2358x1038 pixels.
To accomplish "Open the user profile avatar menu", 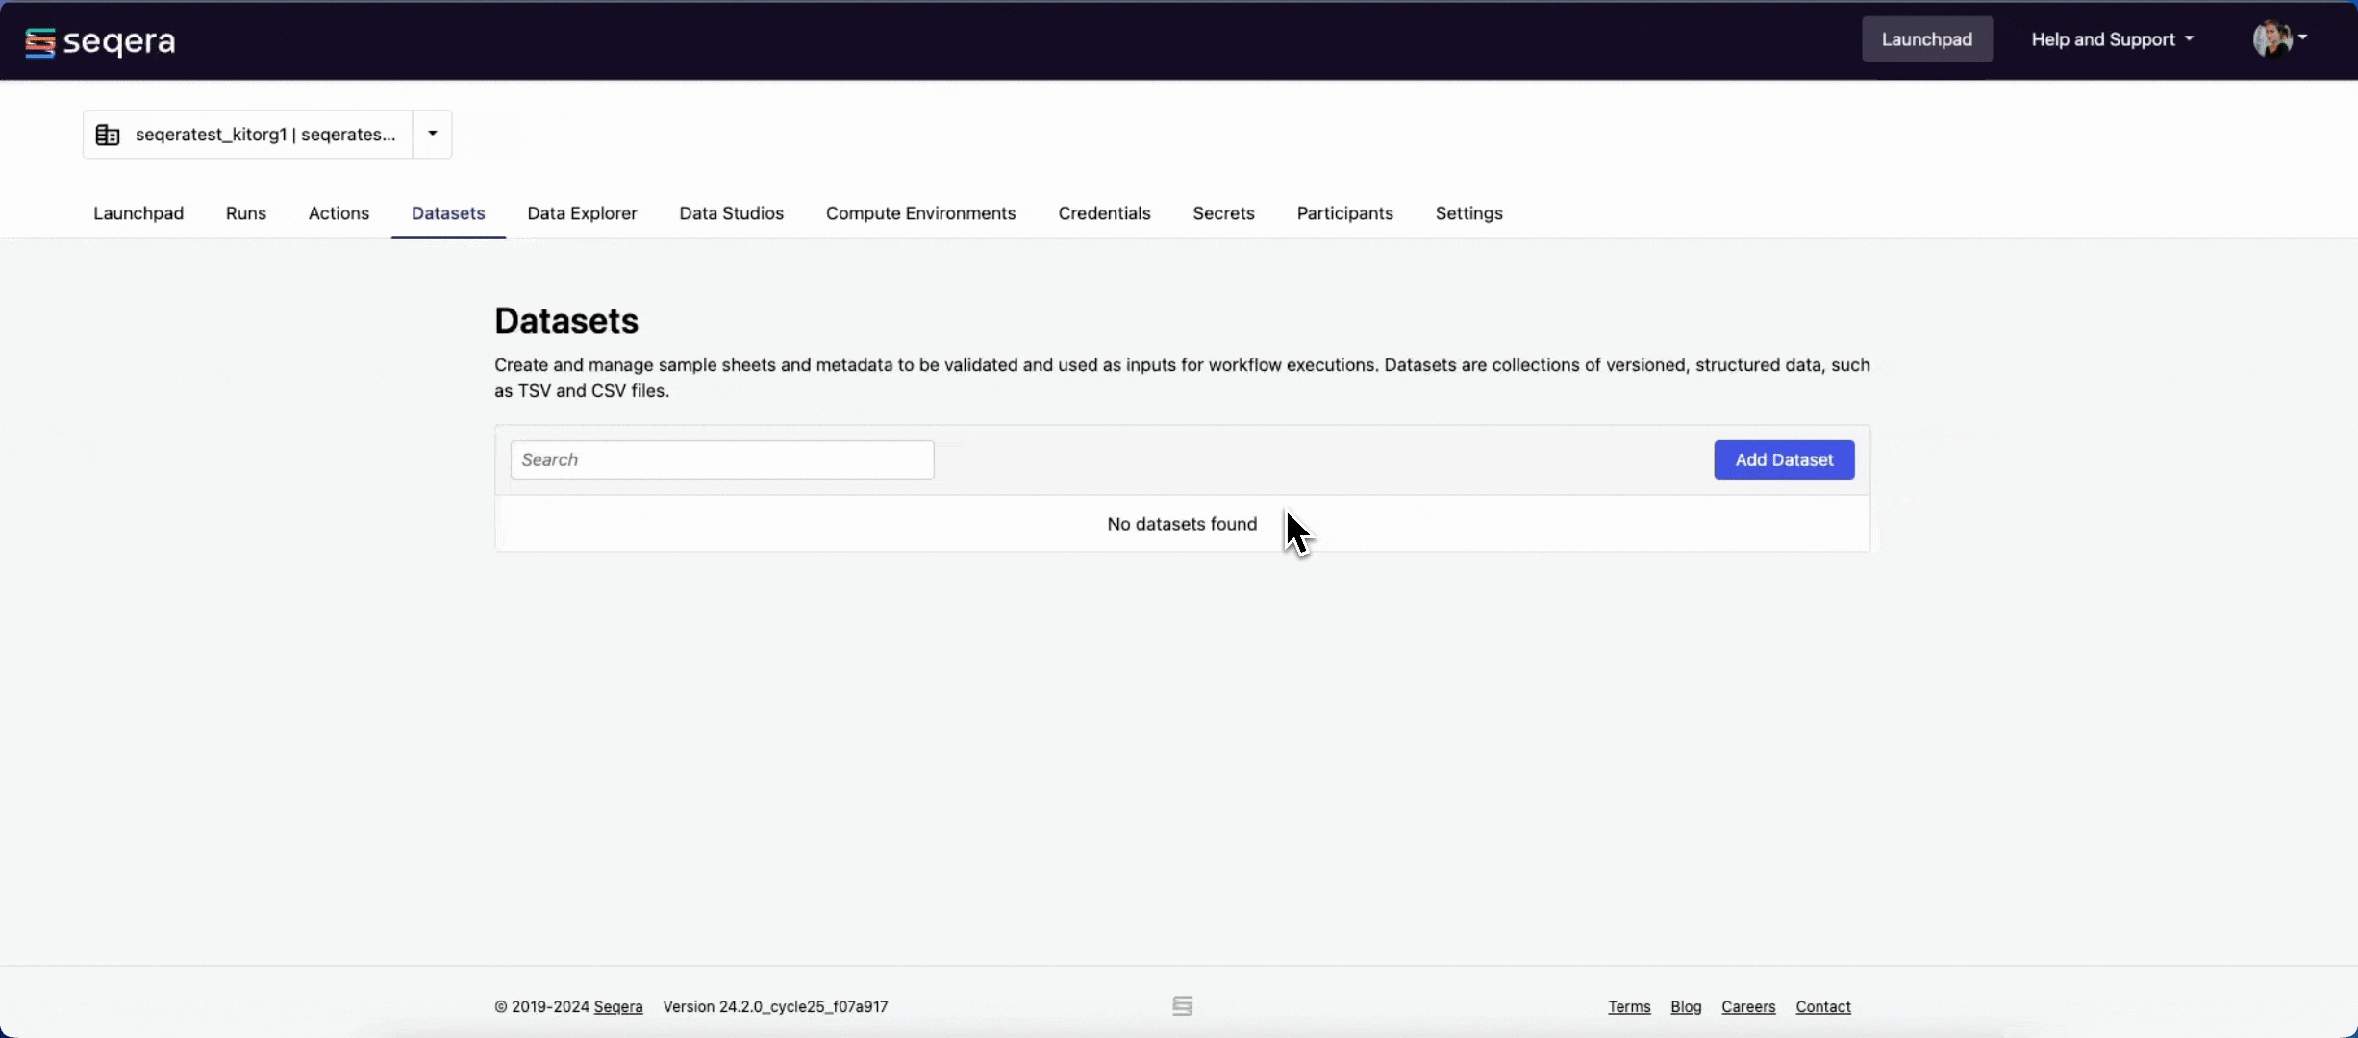I will (2272, 39).
